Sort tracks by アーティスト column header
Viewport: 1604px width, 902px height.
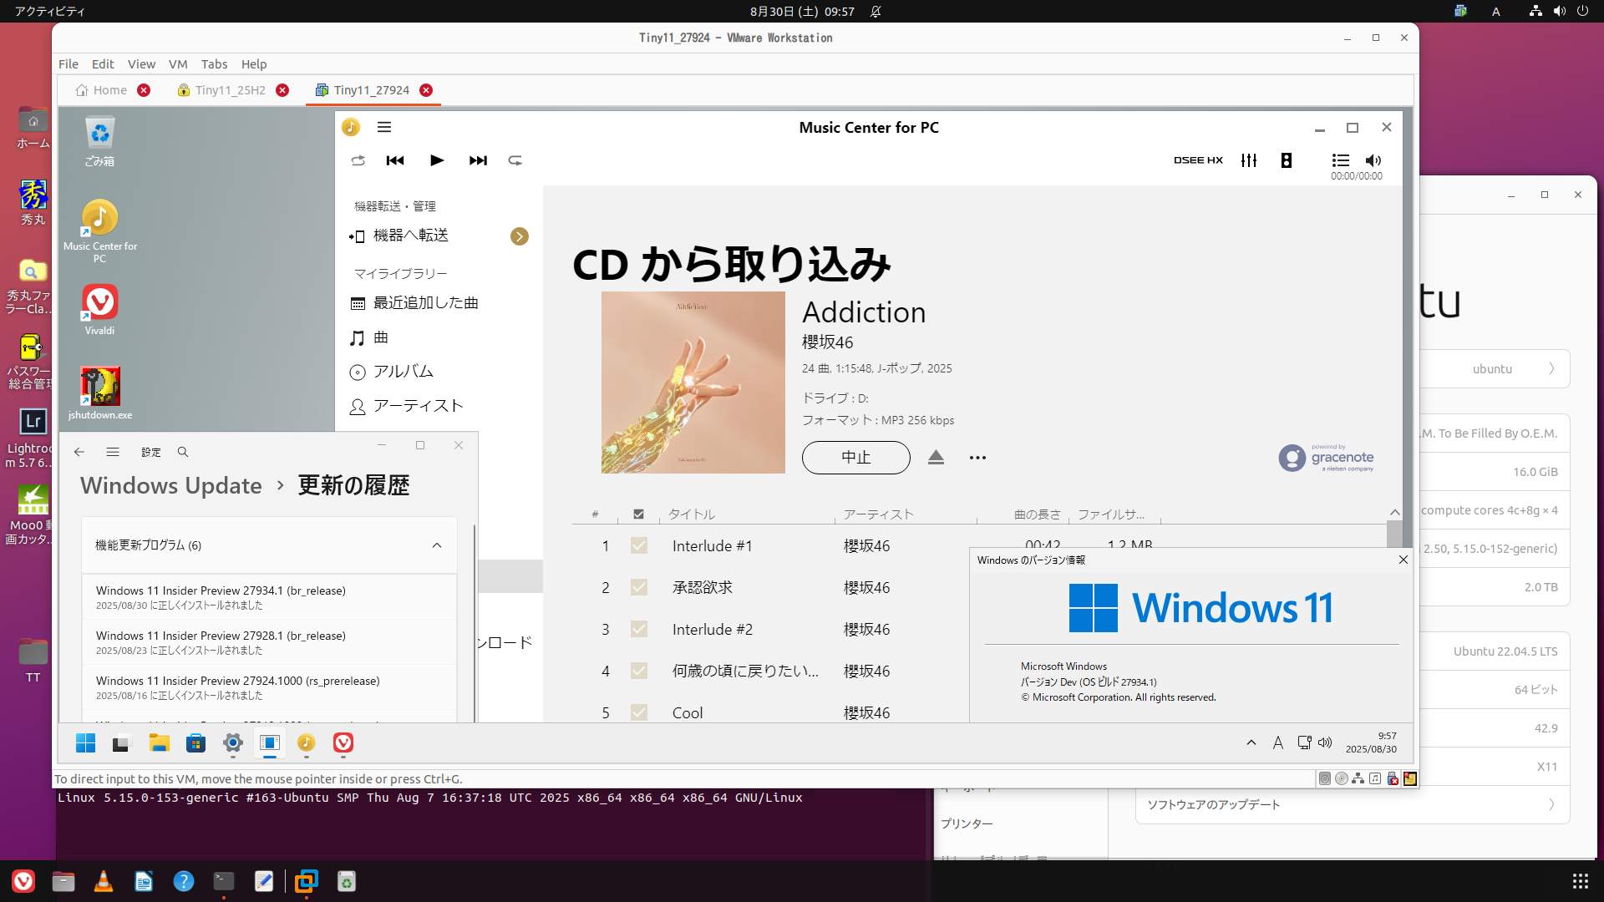click(879, 514)
